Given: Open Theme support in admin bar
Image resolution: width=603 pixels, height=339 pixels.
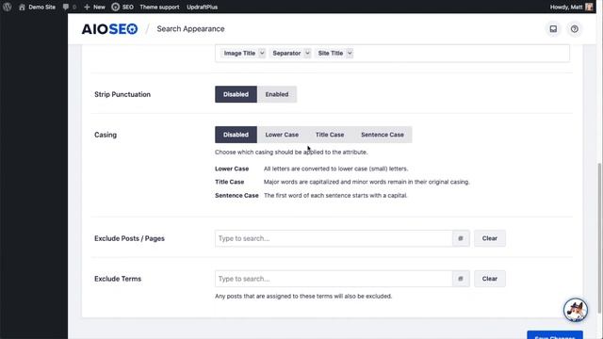Looking at the screenshot, I should [159, 7].
